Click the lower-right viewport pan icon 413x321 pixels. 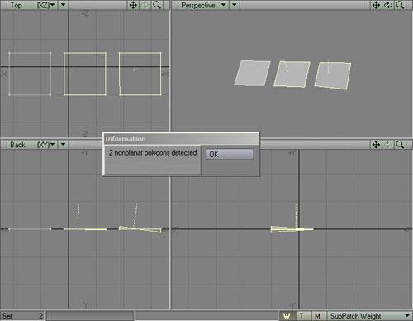pyautogui.click(x=376, y=145)
